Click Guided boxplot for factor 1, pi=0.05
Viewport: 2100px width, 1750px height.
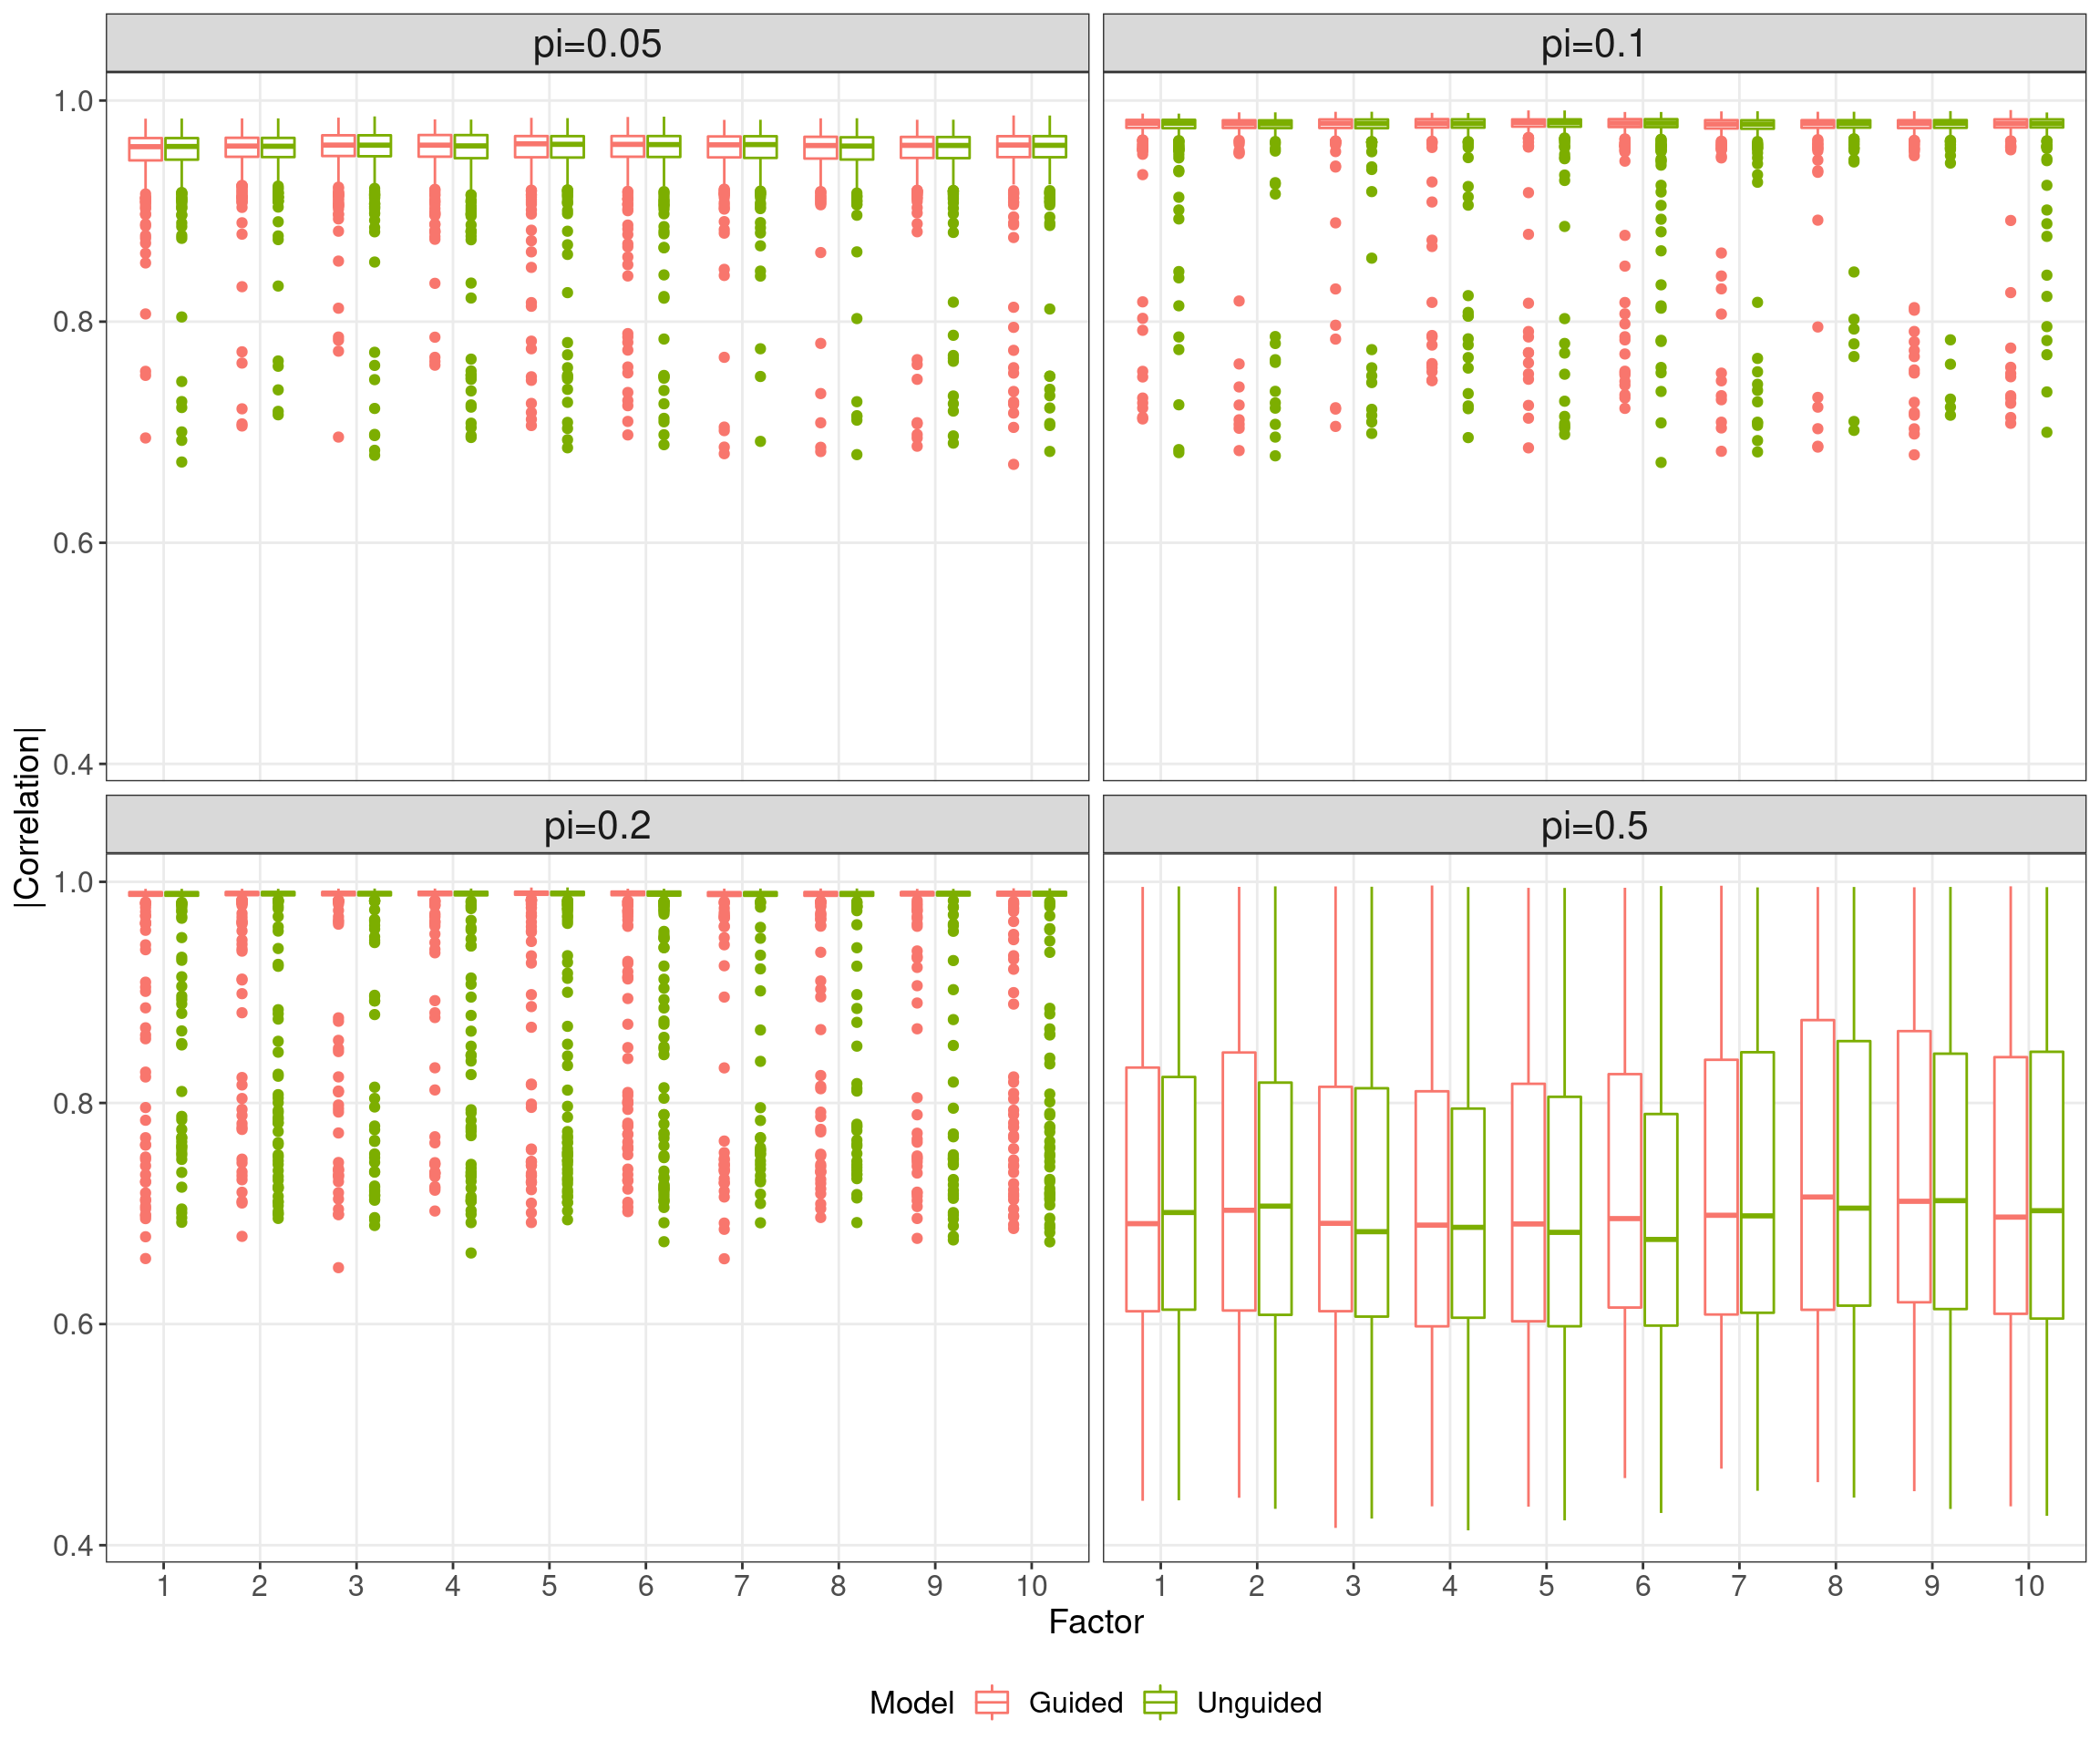[145, 149]
